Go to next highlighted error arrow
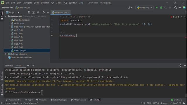This screenshot has height=105, width=187. click(x=185, y=17)
